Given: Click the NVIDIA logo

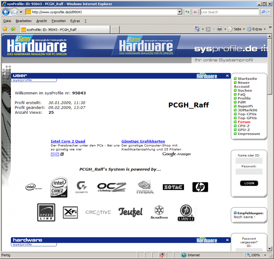Looking at the screenshot, I should pos(145,187).
